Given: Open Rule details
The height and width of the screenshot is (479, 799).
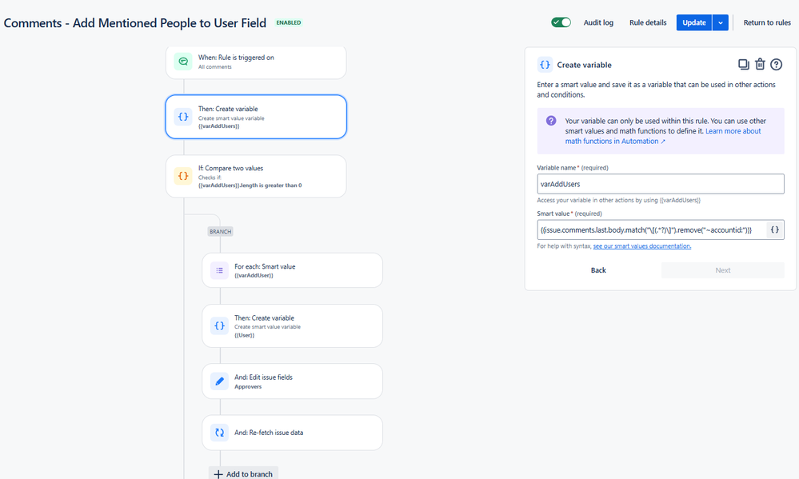Looking at the screenshot, I should pyautogui.click(x=648, y=22).
